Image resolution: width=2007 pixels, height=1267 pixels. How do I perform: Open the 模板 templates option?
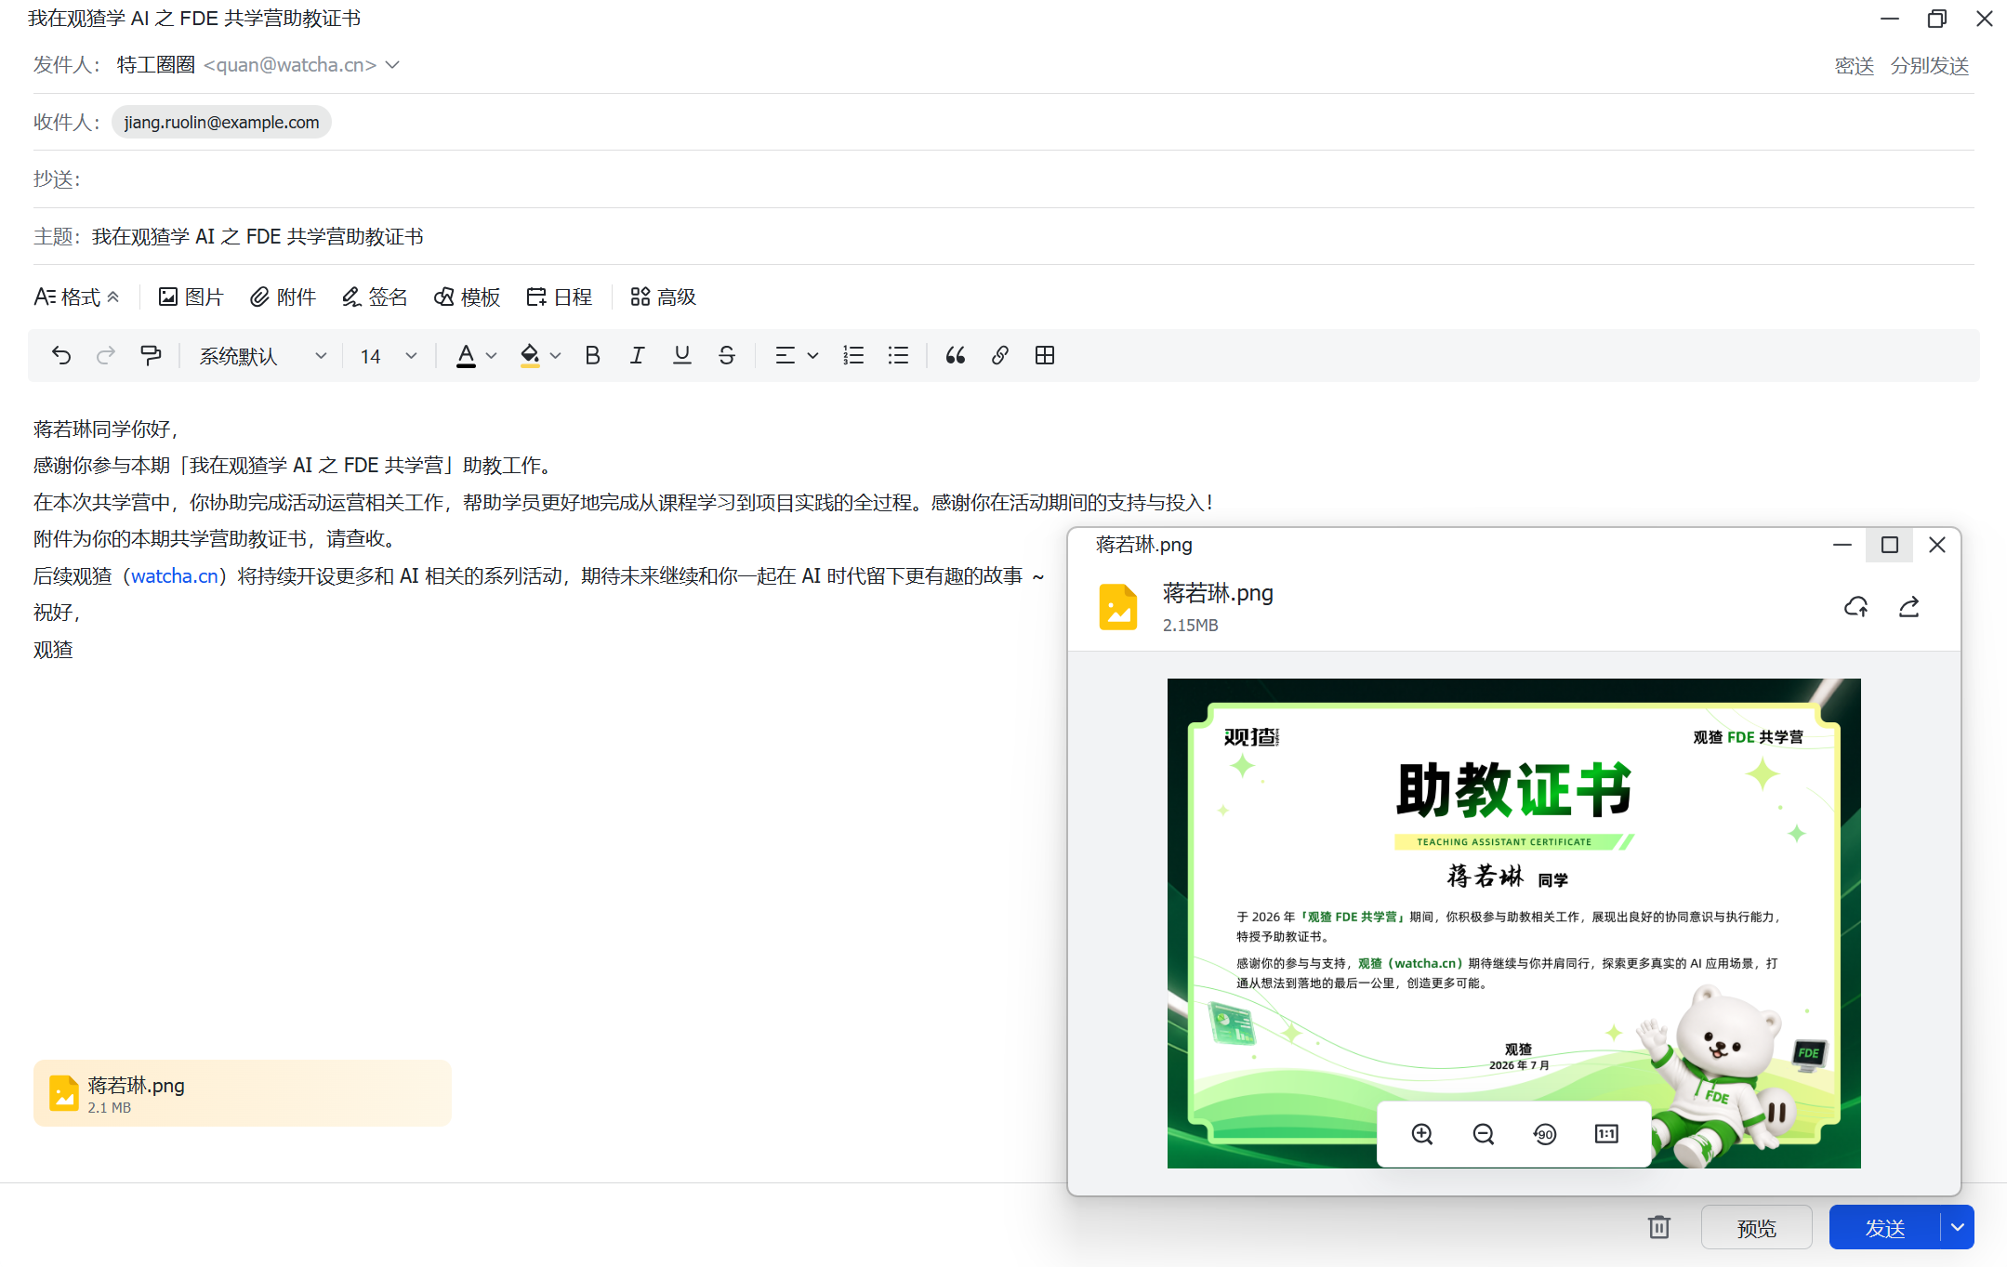coord(468,297)
